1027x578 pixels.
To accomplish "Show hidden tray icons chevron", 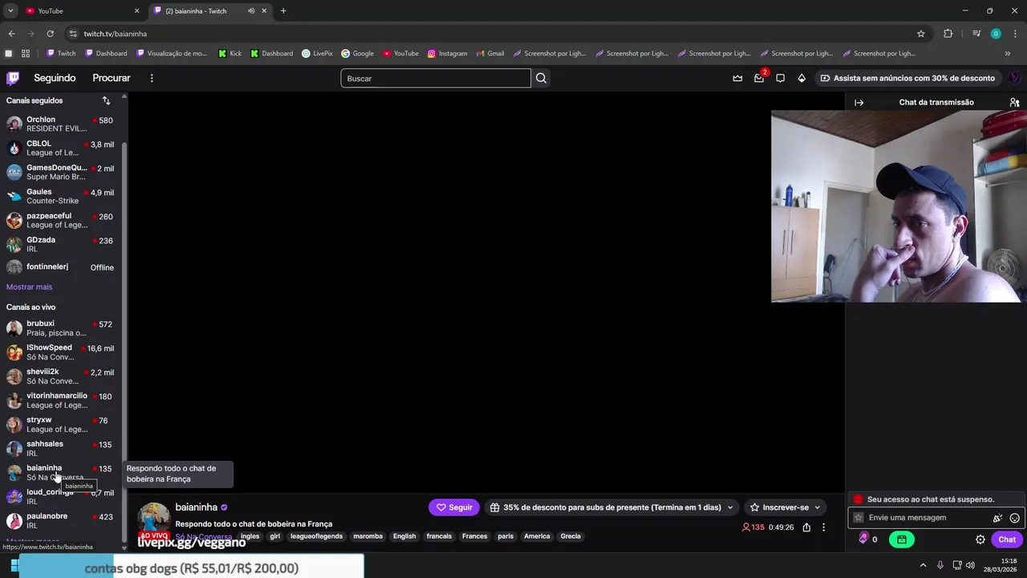I will click(923, 565).
